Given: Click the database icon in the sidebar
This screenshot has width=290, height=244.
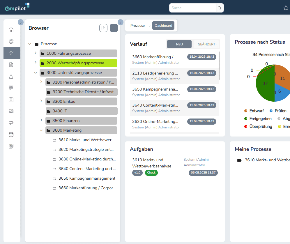Looking at the screenshot, I should tap(11, 135).
